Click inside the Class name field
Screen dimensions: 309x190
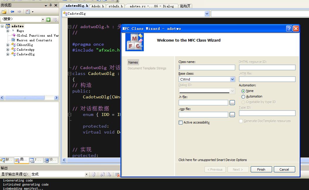tap(207, 67)
